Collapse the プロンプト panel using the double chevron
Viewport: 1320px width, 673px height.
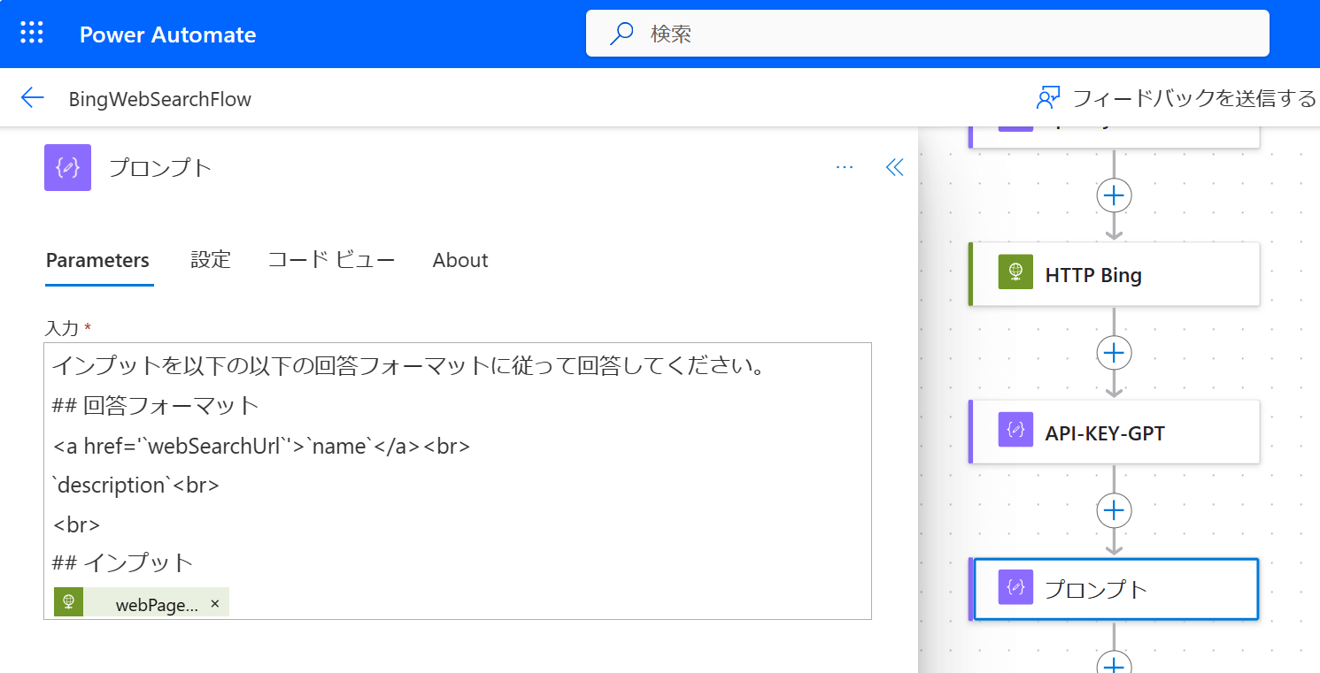coord(895,166)
